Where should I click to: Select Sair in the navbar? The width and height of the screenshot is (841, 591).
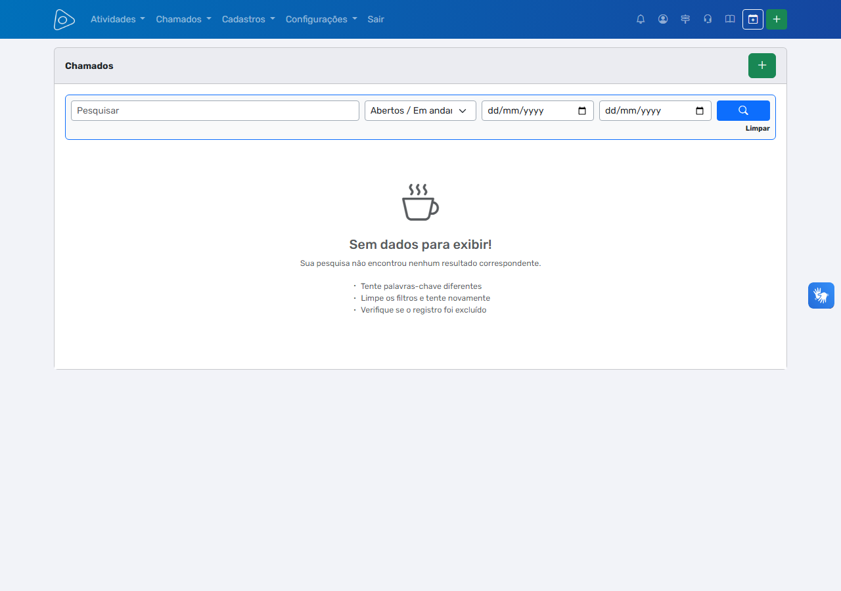pos(376,19)
